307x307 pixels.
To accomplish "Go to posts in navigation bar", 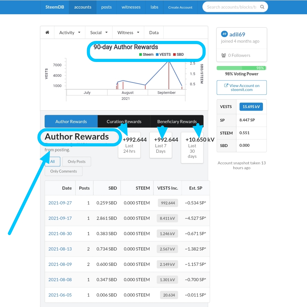I will 106,7.
